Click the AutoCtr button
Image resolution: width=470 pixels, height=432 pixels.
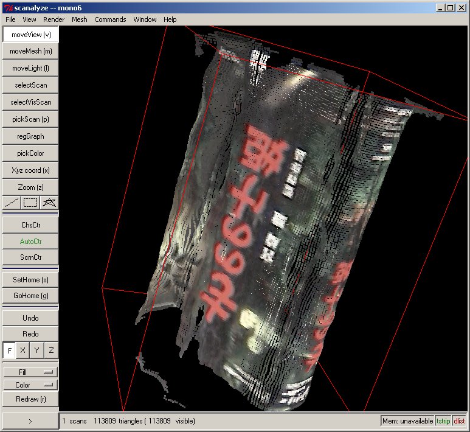click(30, 242)
